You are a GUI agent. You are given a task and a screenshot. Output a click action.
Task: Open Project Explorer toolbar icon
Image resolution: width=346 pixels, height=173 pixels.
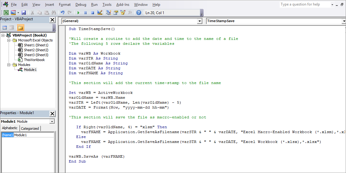[x=109, y=13]
